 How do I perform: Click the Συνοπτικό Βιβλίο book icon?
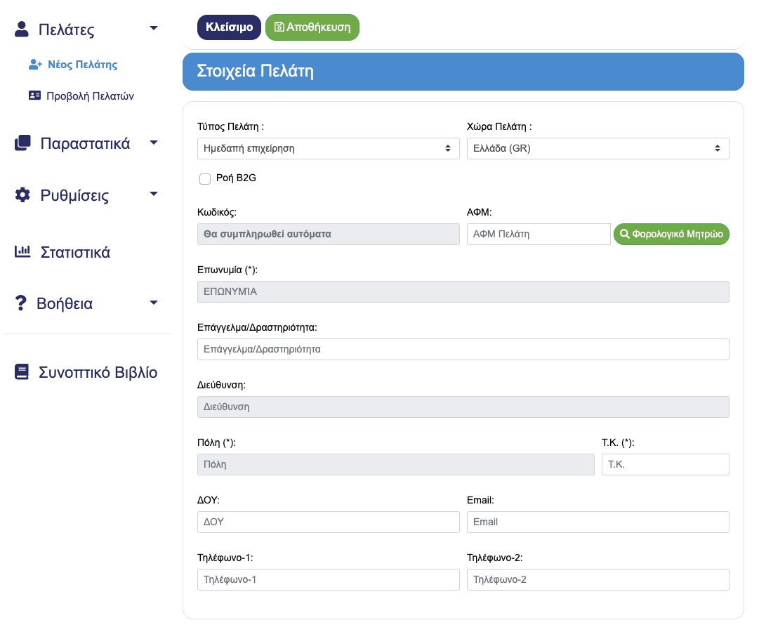[22, 372]
